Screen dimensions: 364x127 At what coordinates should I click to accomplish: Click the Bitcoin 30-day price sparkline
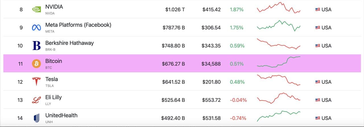point(278,62)
